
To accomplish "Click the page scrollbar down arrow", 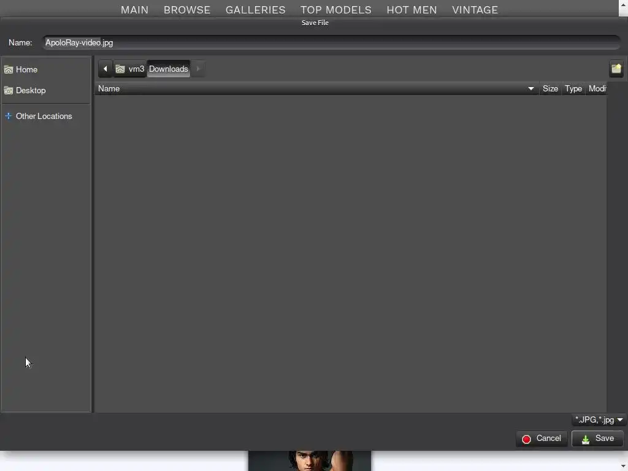I will click(624, 466).
